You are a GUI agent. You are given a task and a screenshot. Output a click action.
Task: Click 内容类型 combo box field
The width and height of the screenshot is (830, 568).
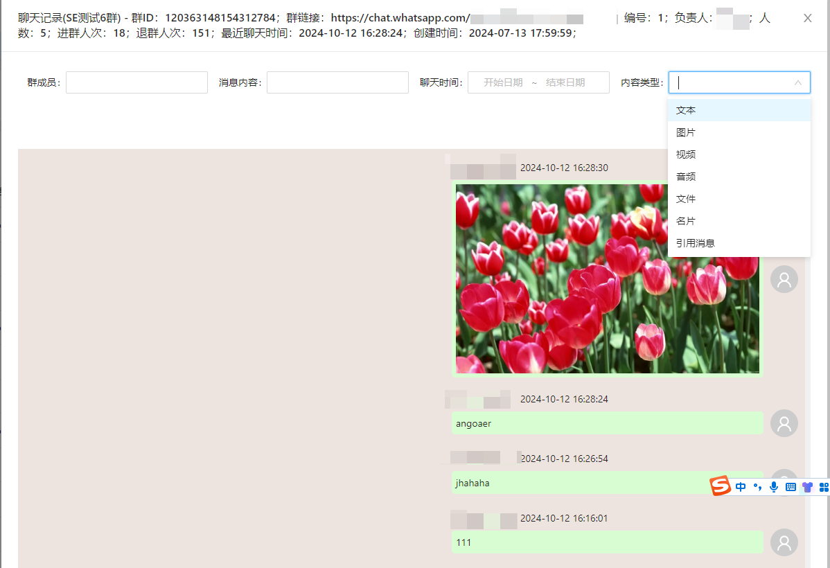point(739,82)
